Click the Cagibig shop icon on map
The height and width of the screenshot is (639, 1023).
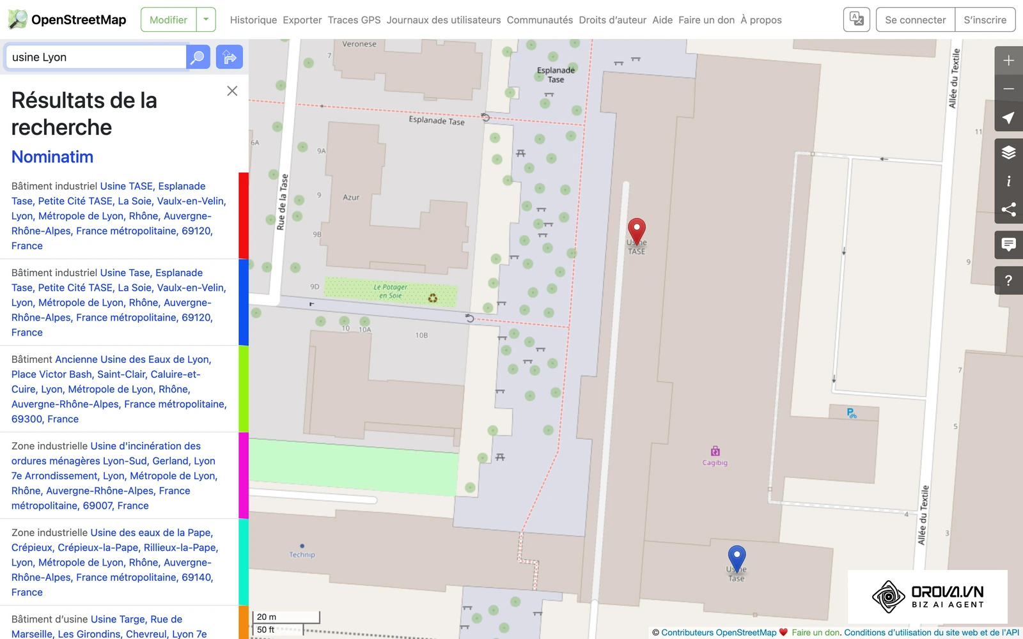pyautogui.click(x=715, y=451)
